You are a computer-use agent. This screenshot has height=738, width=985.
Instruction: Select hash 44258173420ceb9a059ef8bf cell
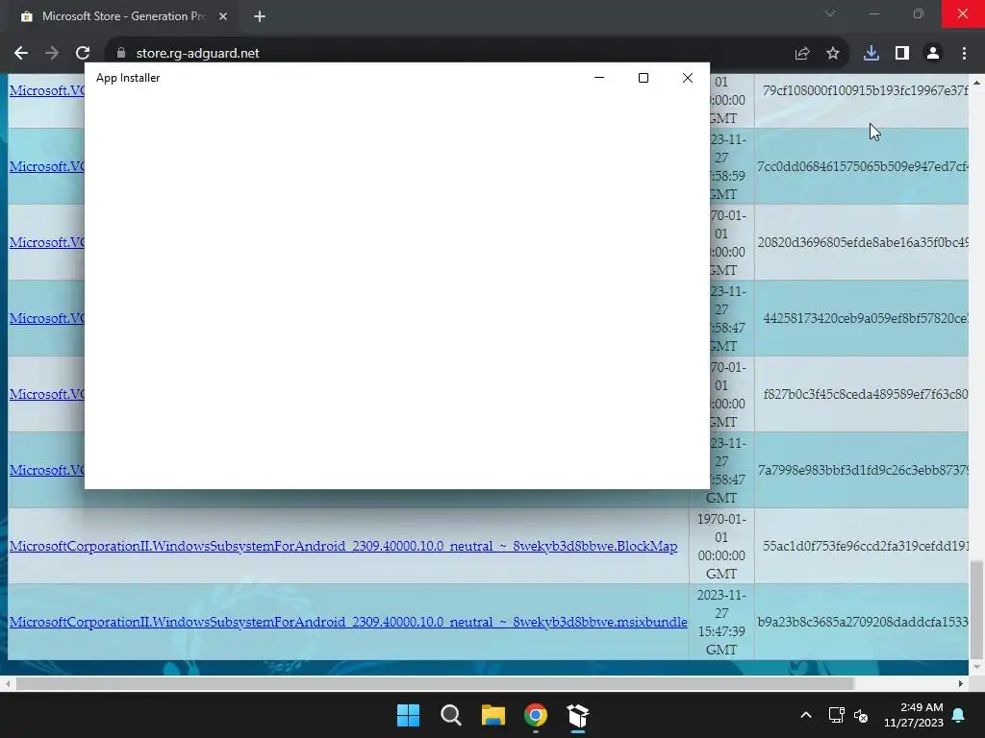pyautogui.click(x=862, y=318)
